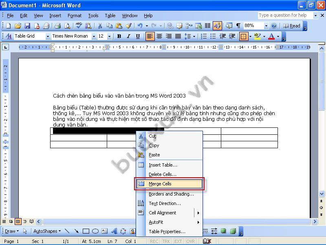The image size is (326, 245).
Task: Click the Insert Table toolbar icon
Action: (x=189, y=26)
